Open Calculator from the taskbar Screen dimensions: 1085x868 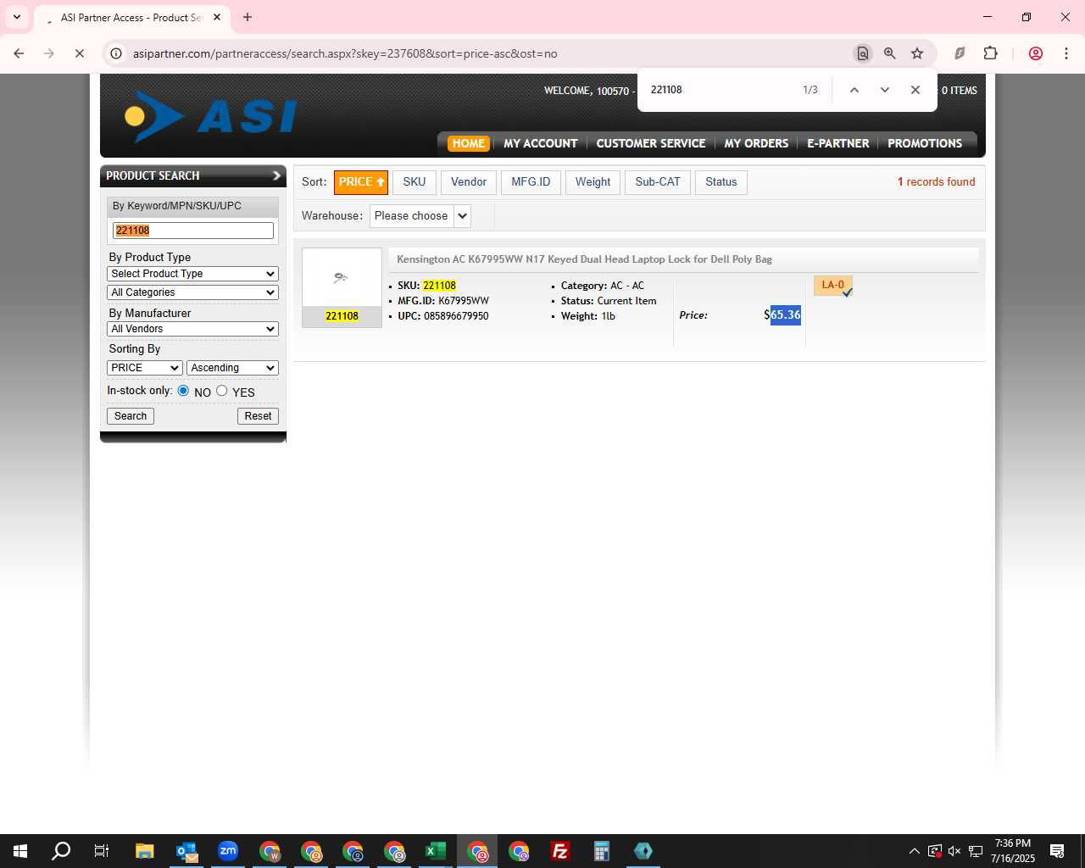tap(602, 851)
